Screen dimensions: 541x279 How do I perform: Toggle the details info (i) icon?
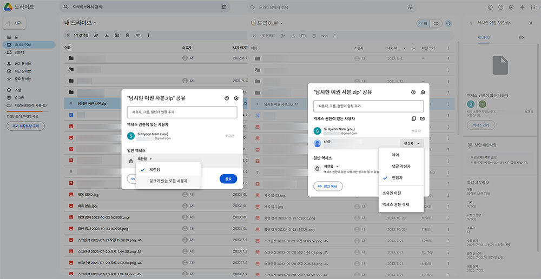pyautogui.click(x=448, y=24)
